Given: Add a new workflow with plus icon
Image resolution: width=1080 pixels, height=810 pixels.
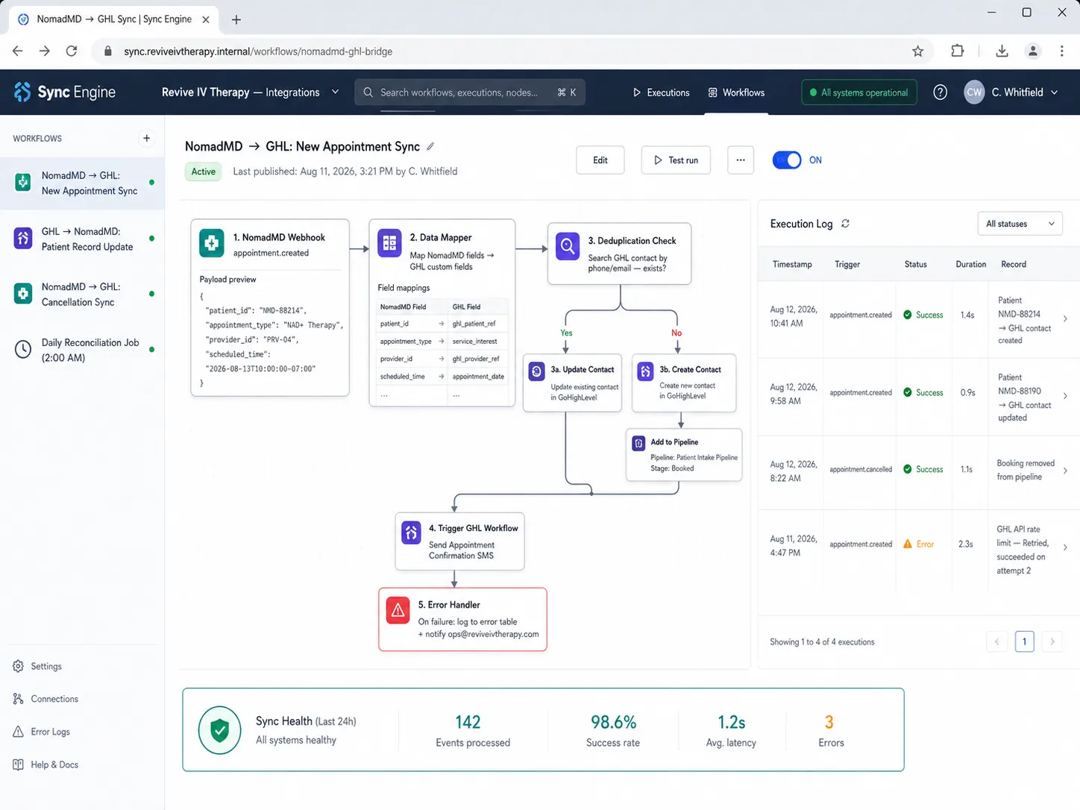Looking at the screenshot, I should [x=146, y=138].
